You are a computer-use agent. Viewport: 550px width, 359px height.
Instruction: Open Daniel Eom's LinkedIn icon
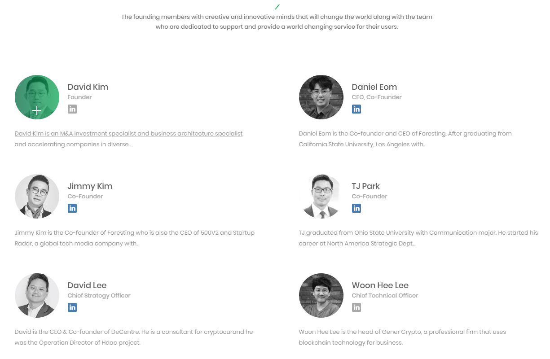[x=356, y=109]
